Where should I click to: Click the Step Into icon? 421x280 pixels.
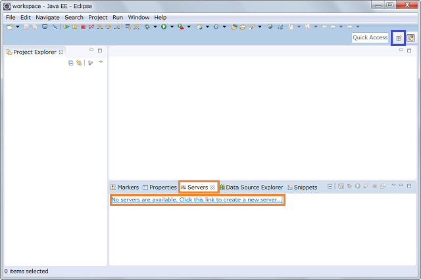tap(100, 27)
